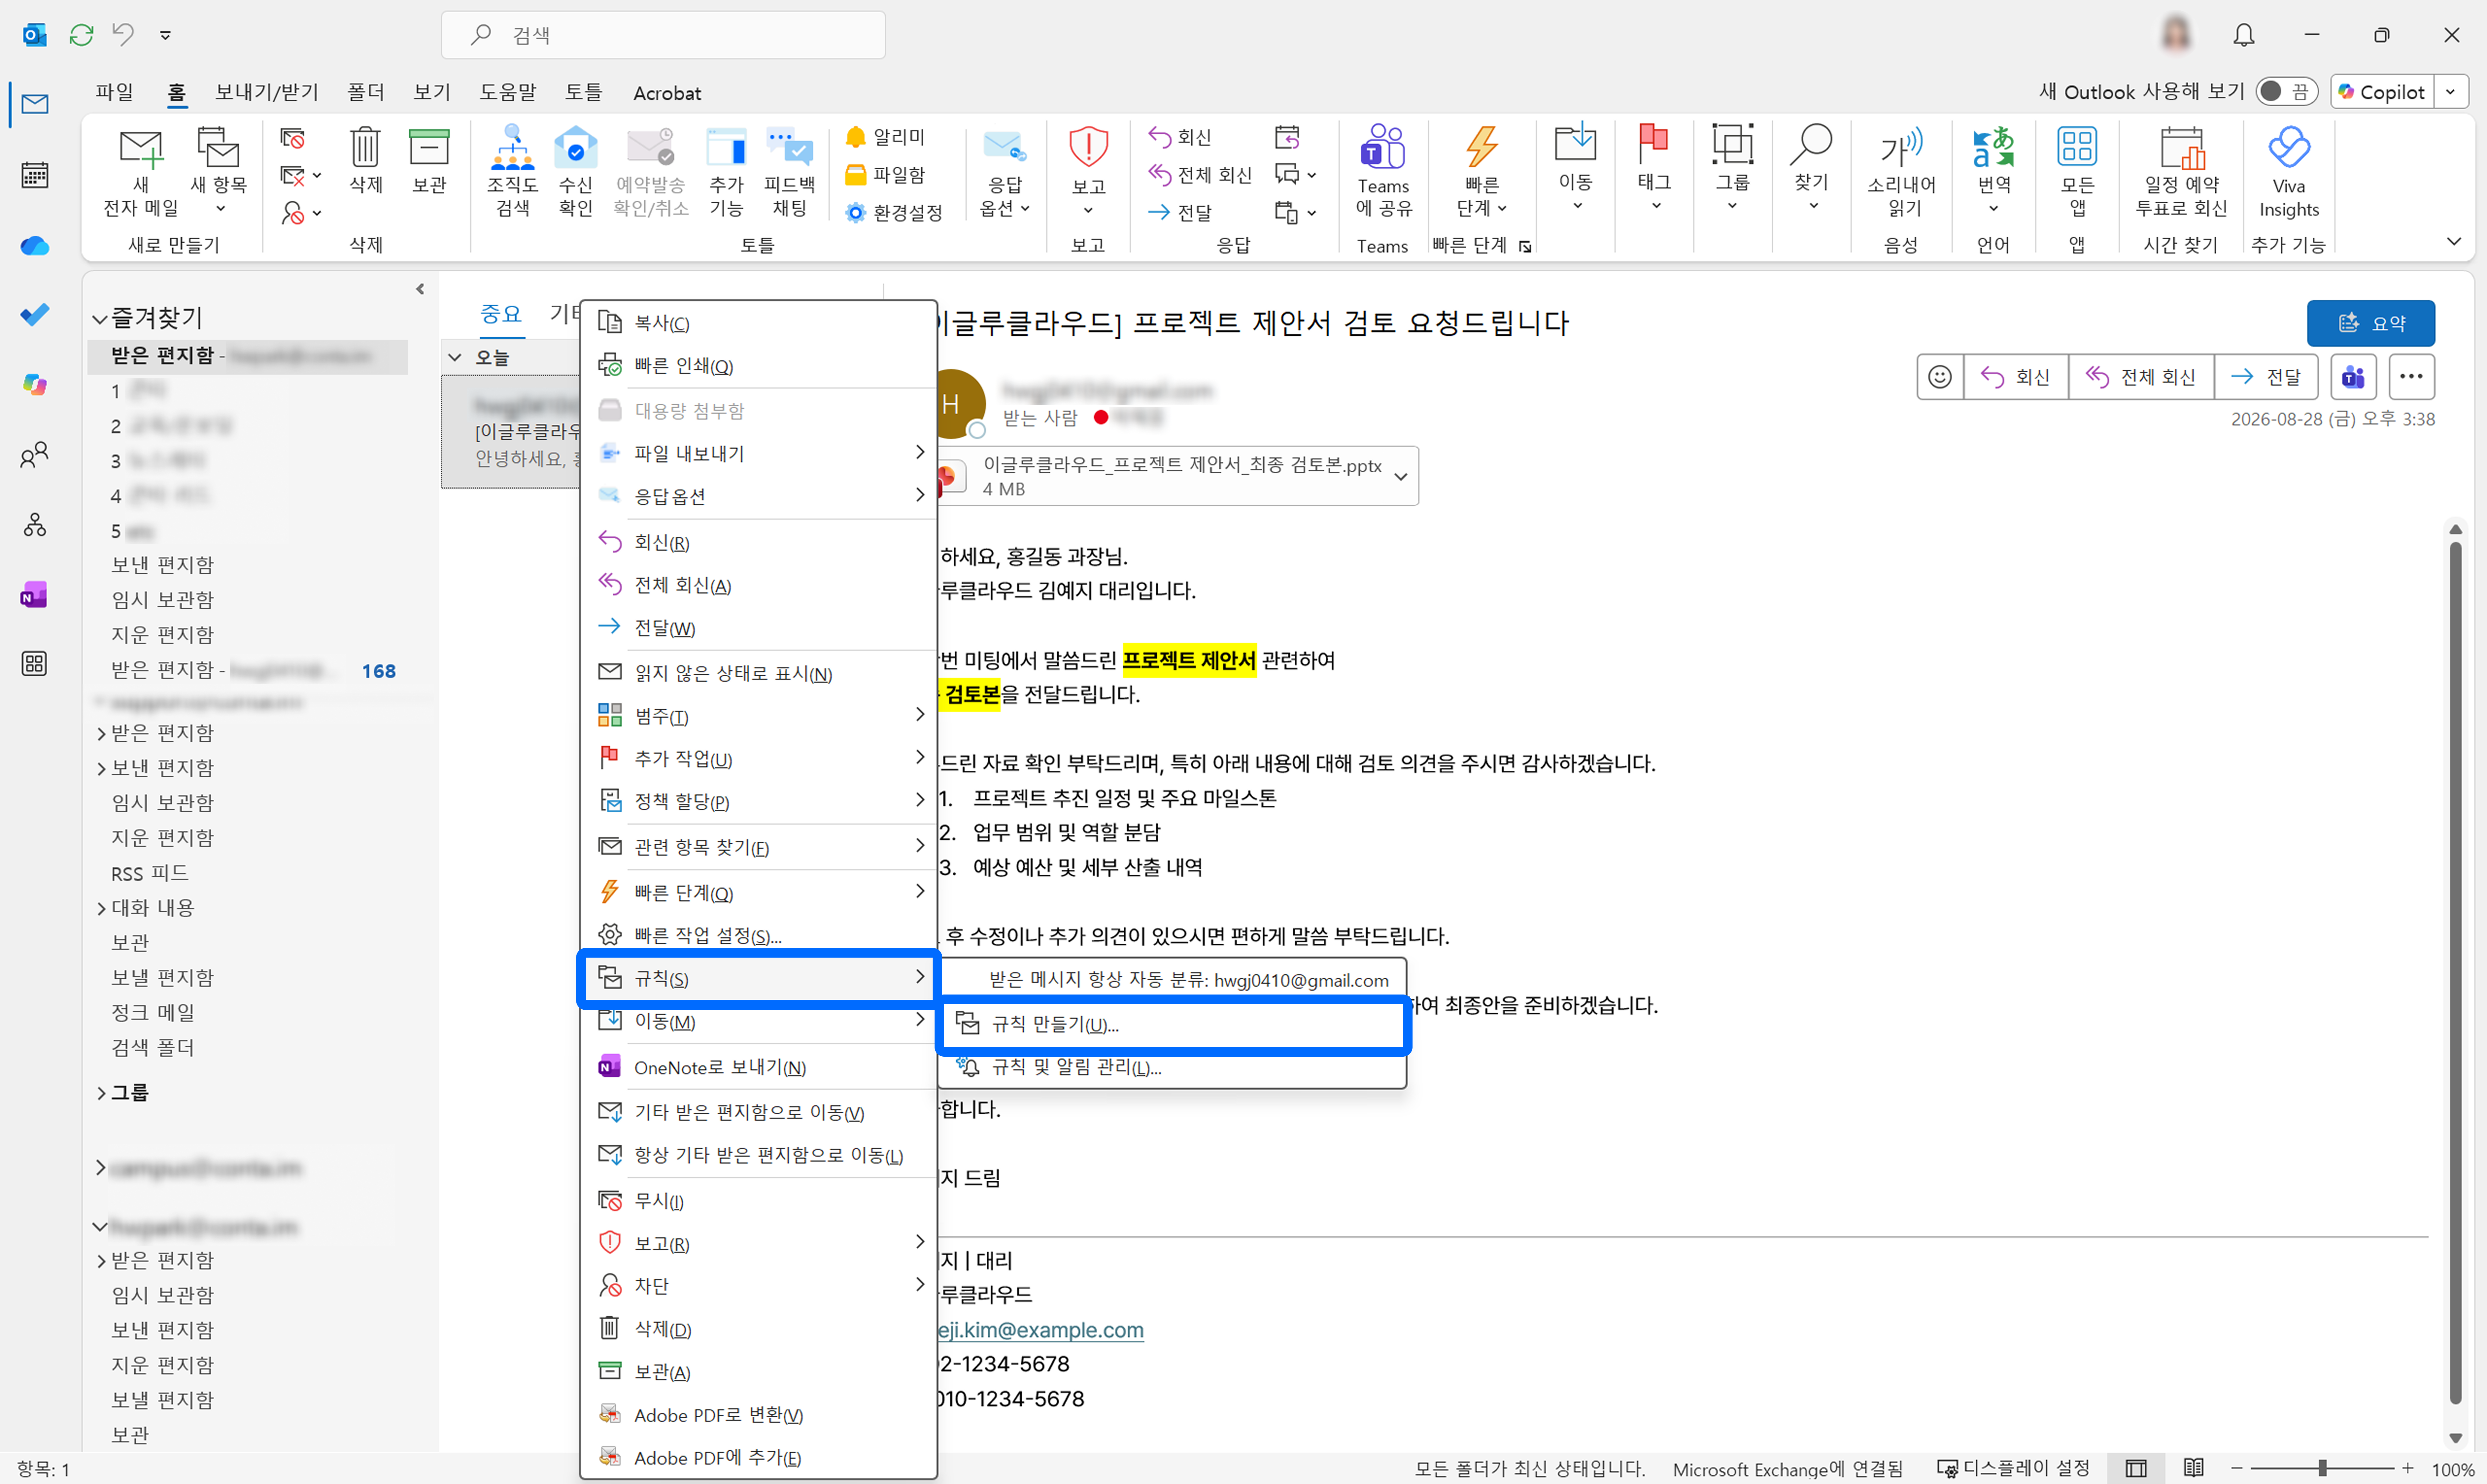Switch to normal view in status bar
This screenshot has width=2487, height=1484.
coord(2136,1468)
